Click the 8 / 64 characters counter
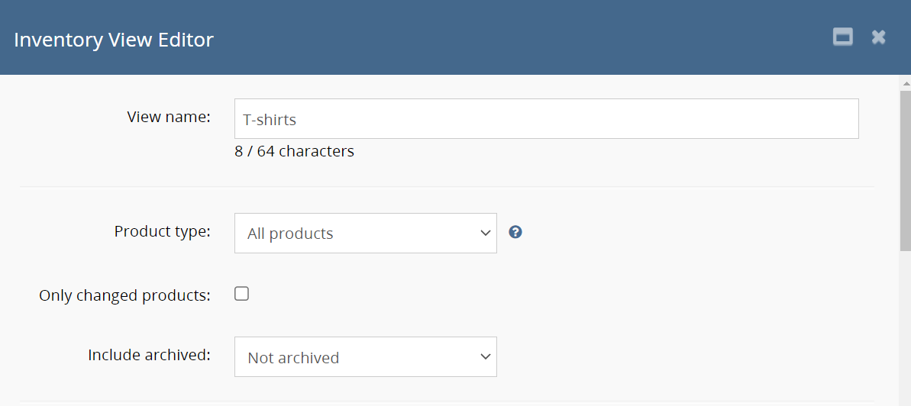911x406 pixels. 294,151
